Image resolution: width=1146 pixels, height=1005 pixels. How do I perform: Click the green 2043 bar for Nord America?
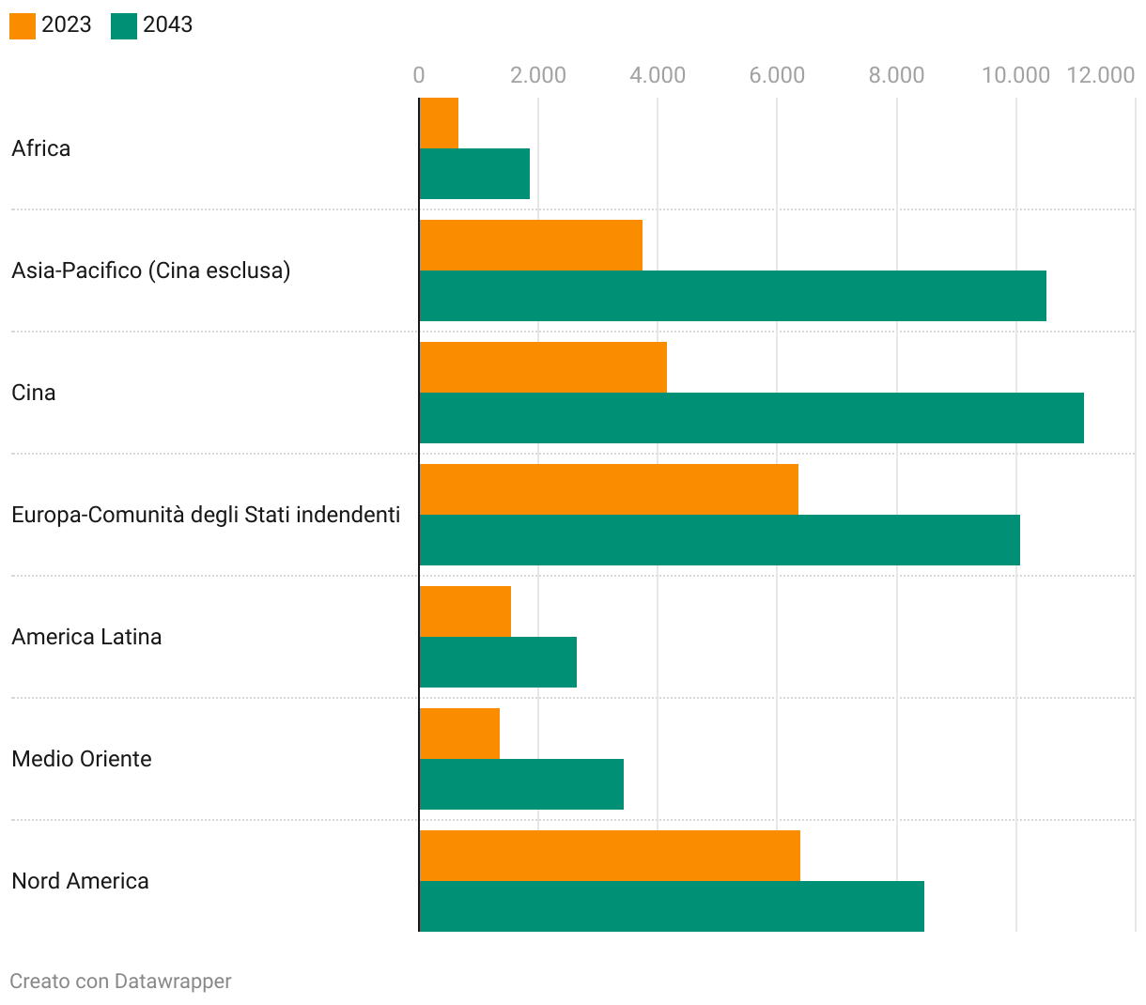672,906
